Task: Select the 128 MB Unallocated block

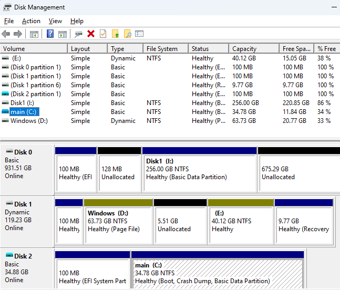Action: coord(119,170)
